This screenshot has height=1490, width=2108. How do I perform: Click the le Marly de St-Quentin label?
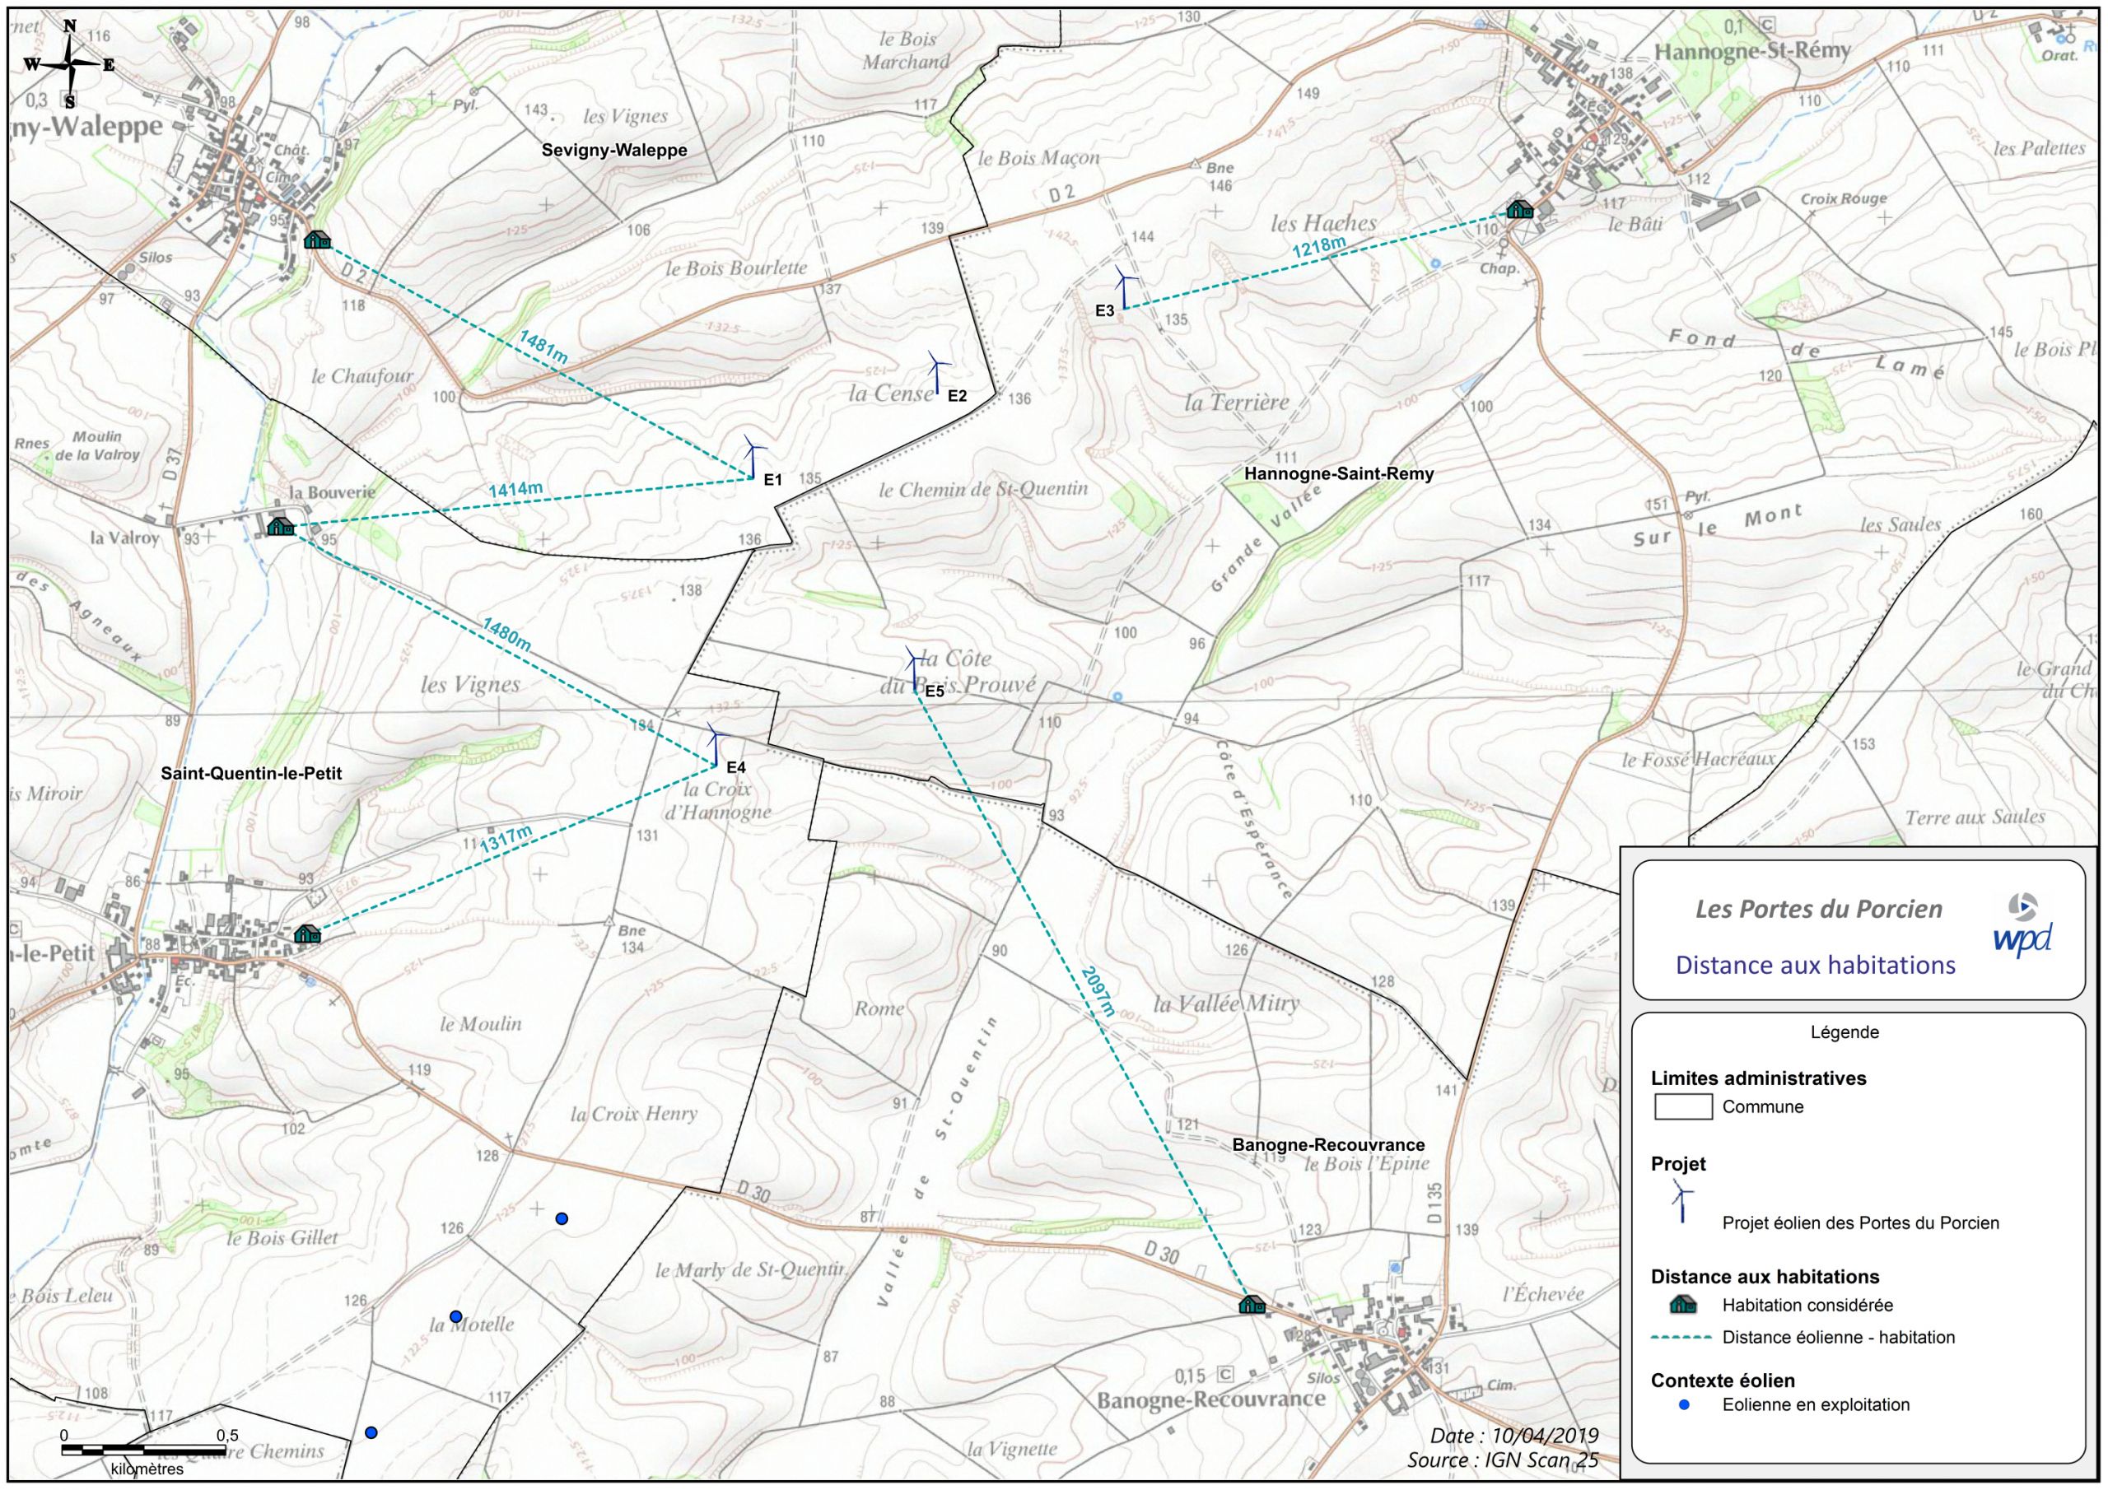coord(750,1270)
